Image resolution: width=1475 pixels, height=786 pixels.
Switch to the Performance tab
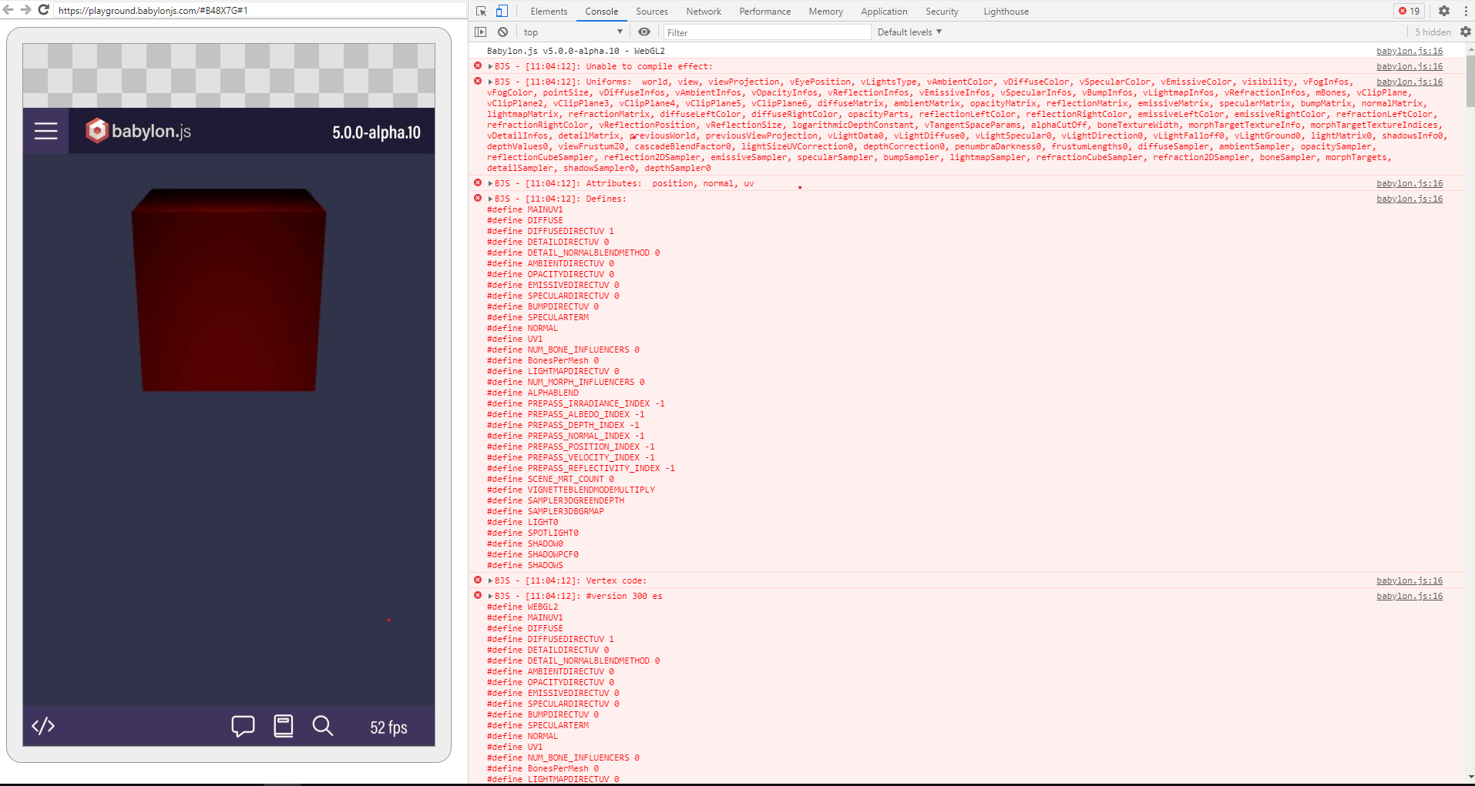coord(764,11)
